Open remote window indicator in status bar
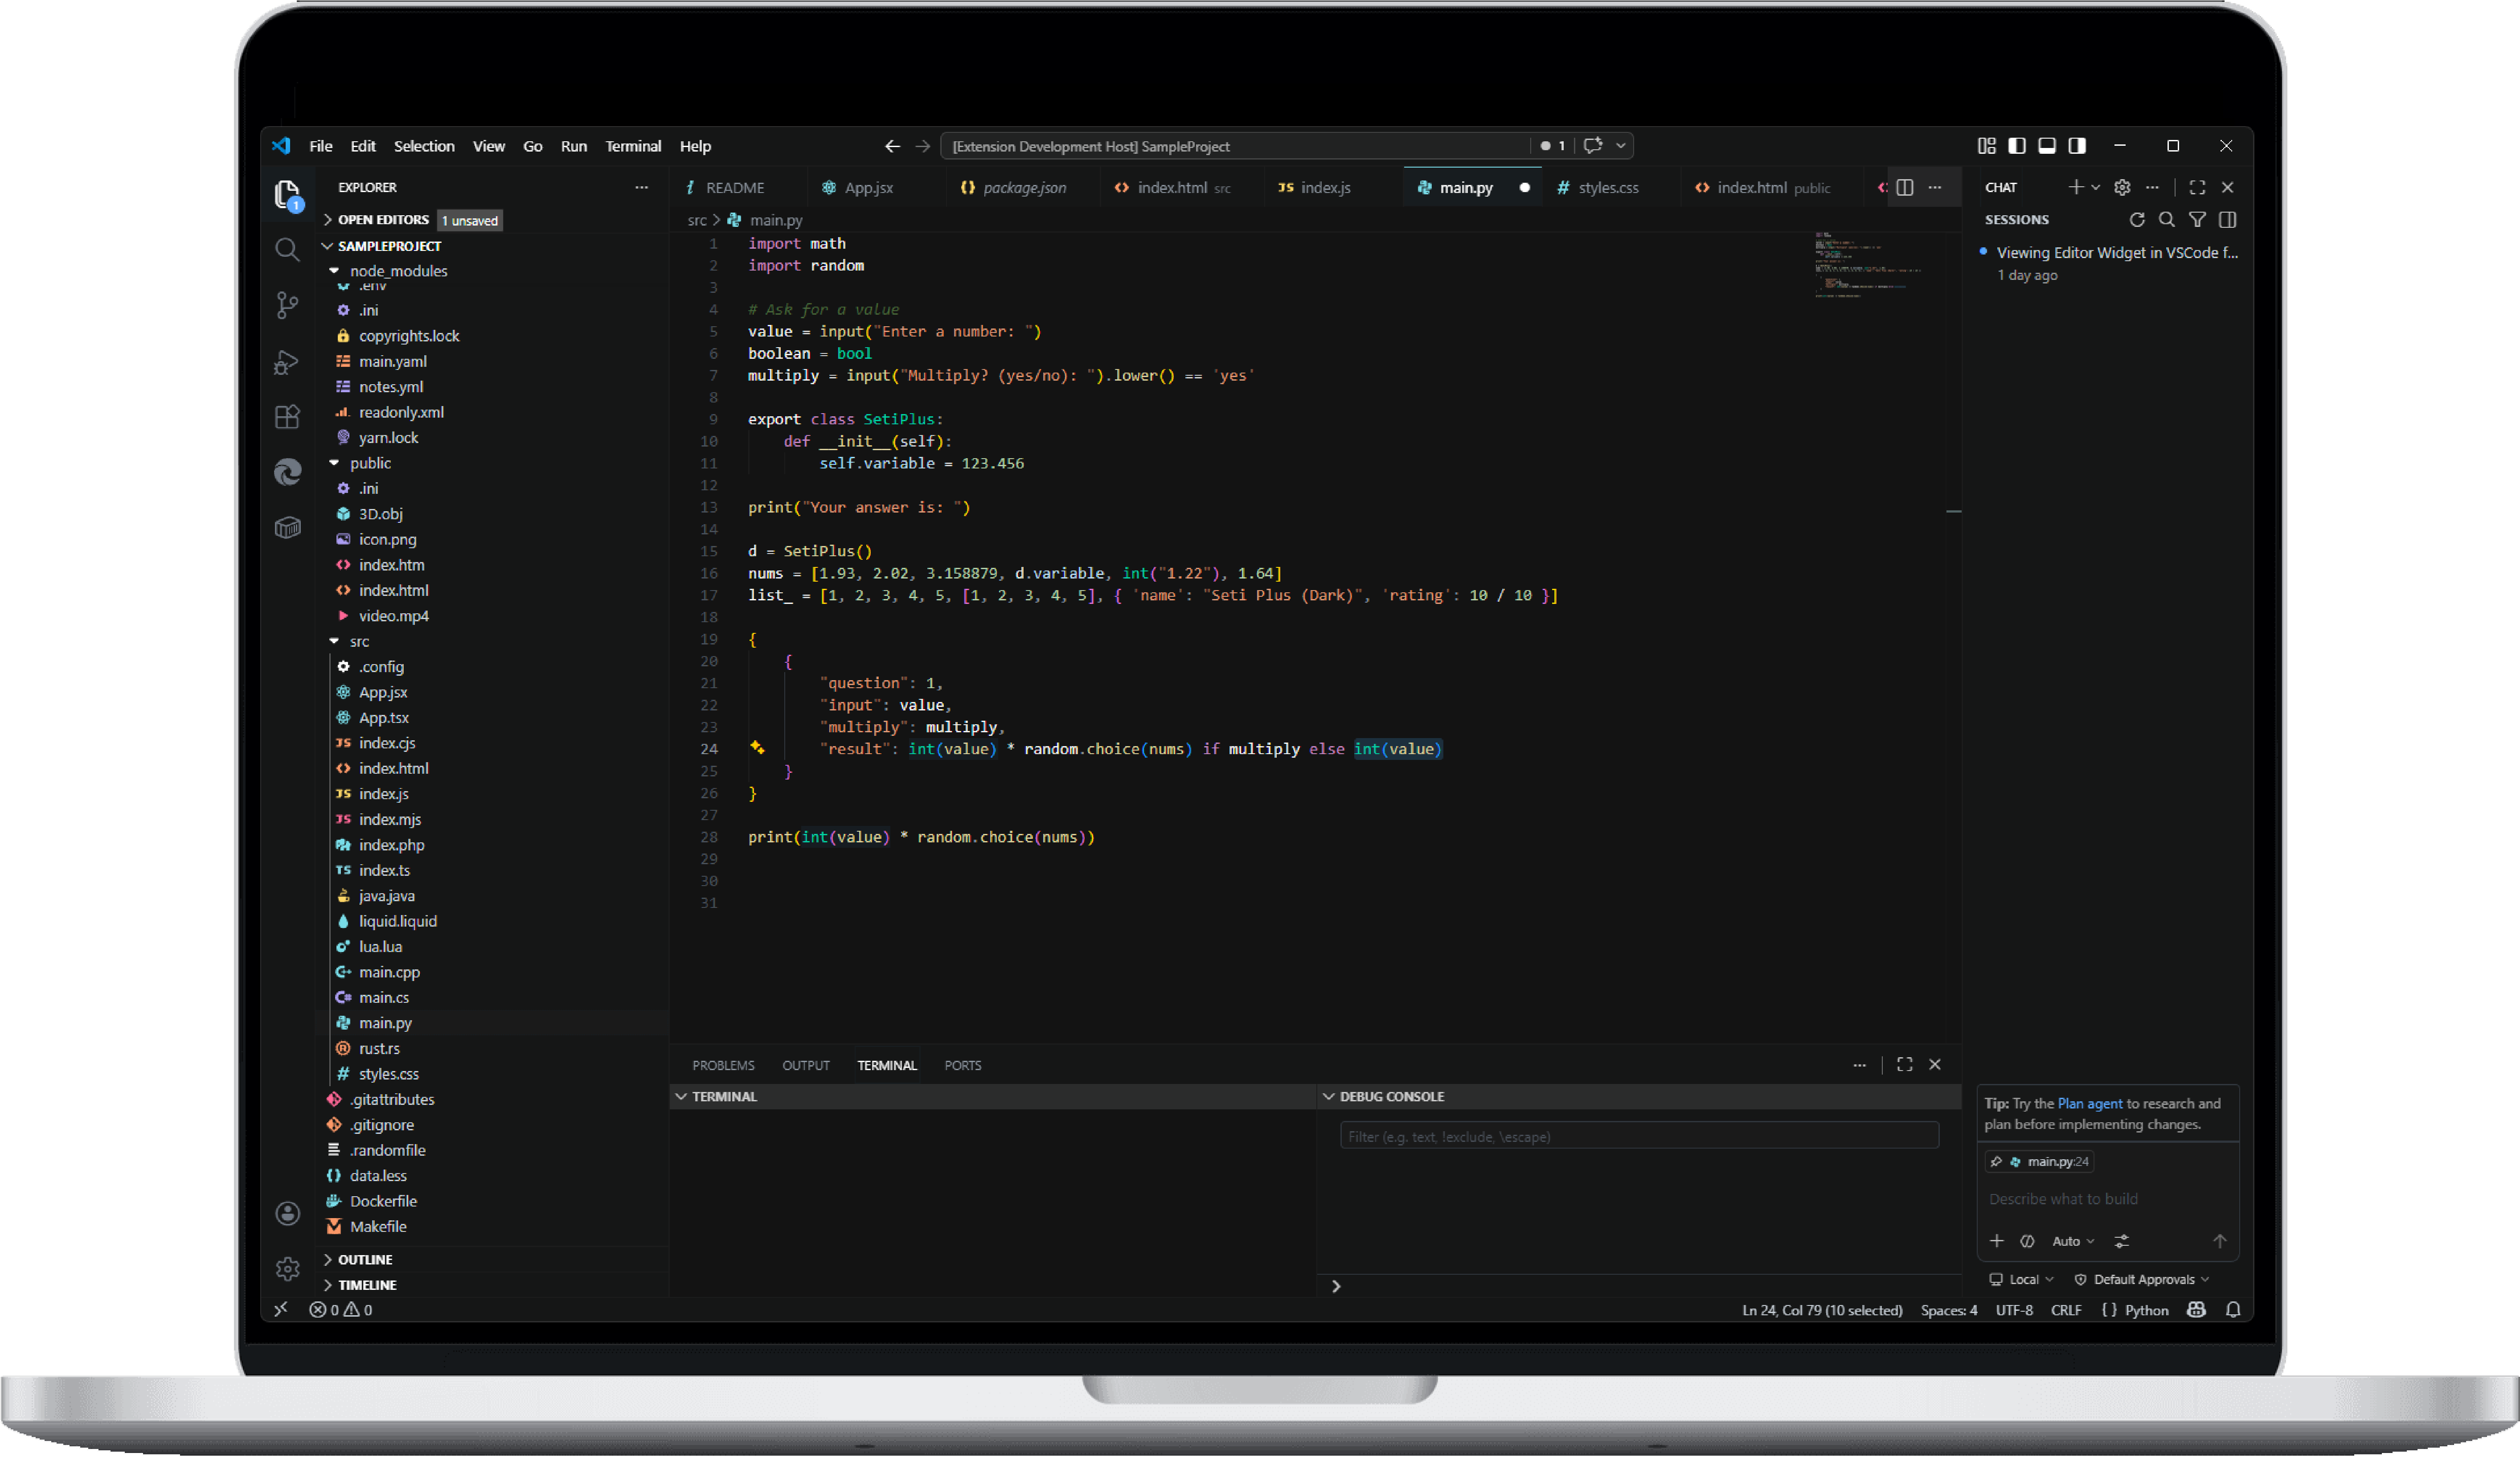 [281, 1310]
